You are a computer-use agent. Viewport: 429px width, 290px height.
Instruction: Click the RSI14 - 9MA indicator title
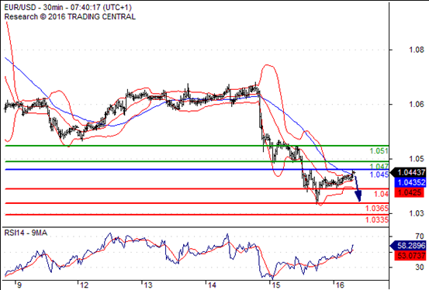(26, 233)
